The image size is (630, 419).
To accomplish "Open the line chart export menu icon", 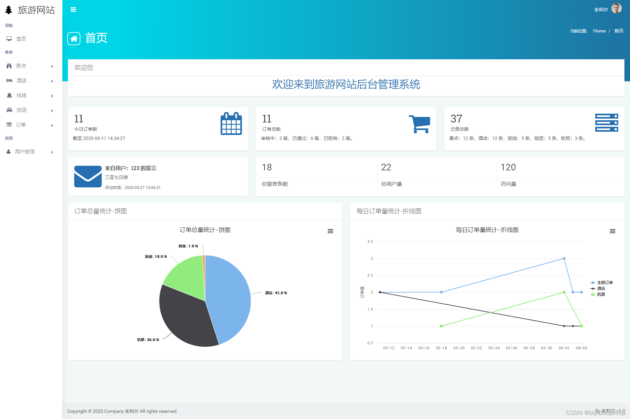I will tap(613, 231).
